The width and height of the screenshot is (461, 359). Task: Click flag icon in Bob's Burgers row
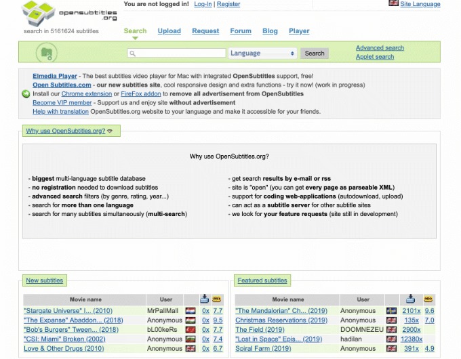click(x=191, y=330)
